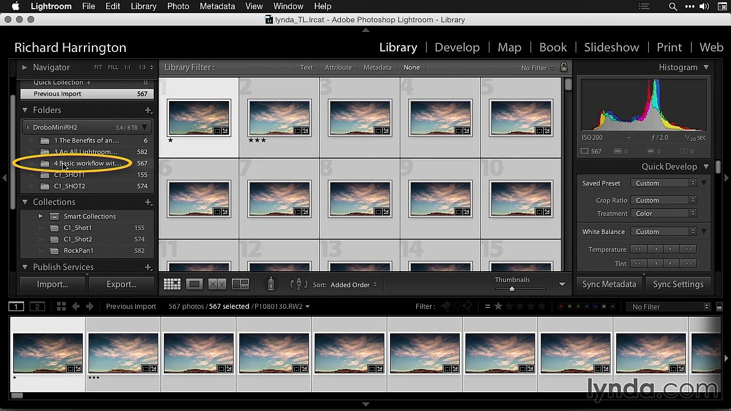Add publish service with plus icon
The image size is (731, 411).
pyautogui.click(x=148, y=267)
